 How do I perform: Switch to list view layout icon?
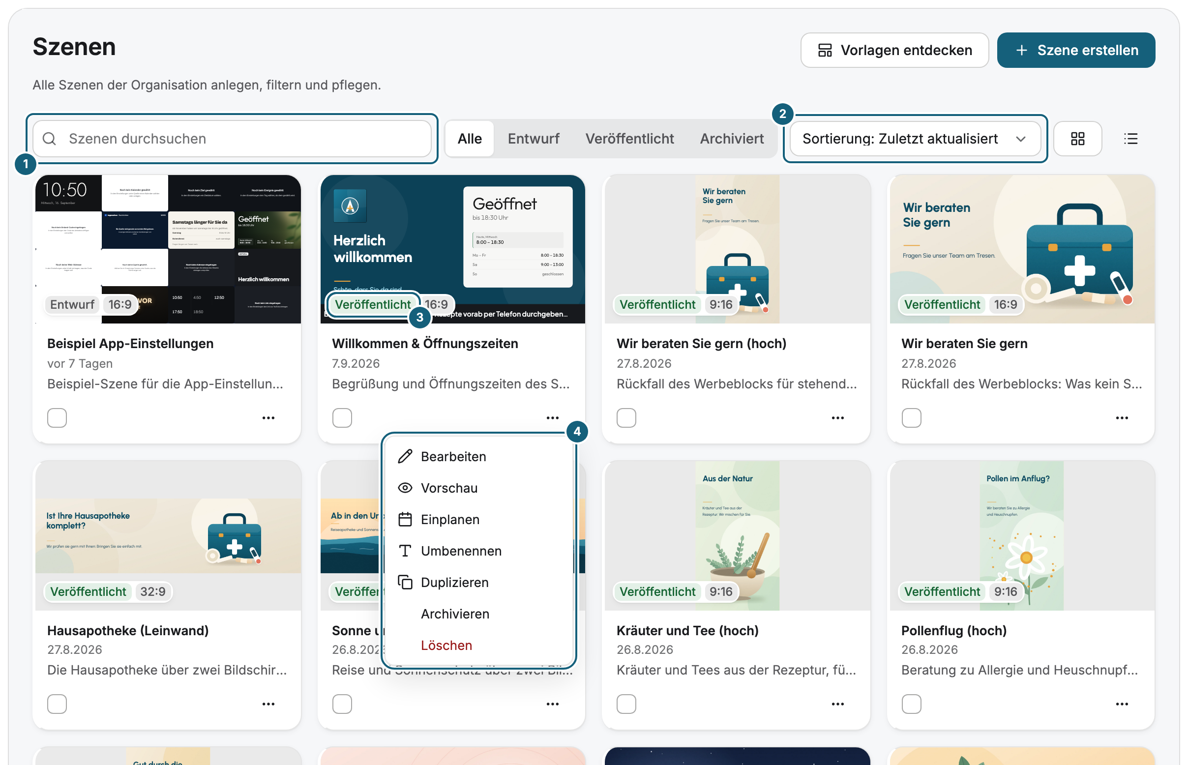tap(1130, 139)
